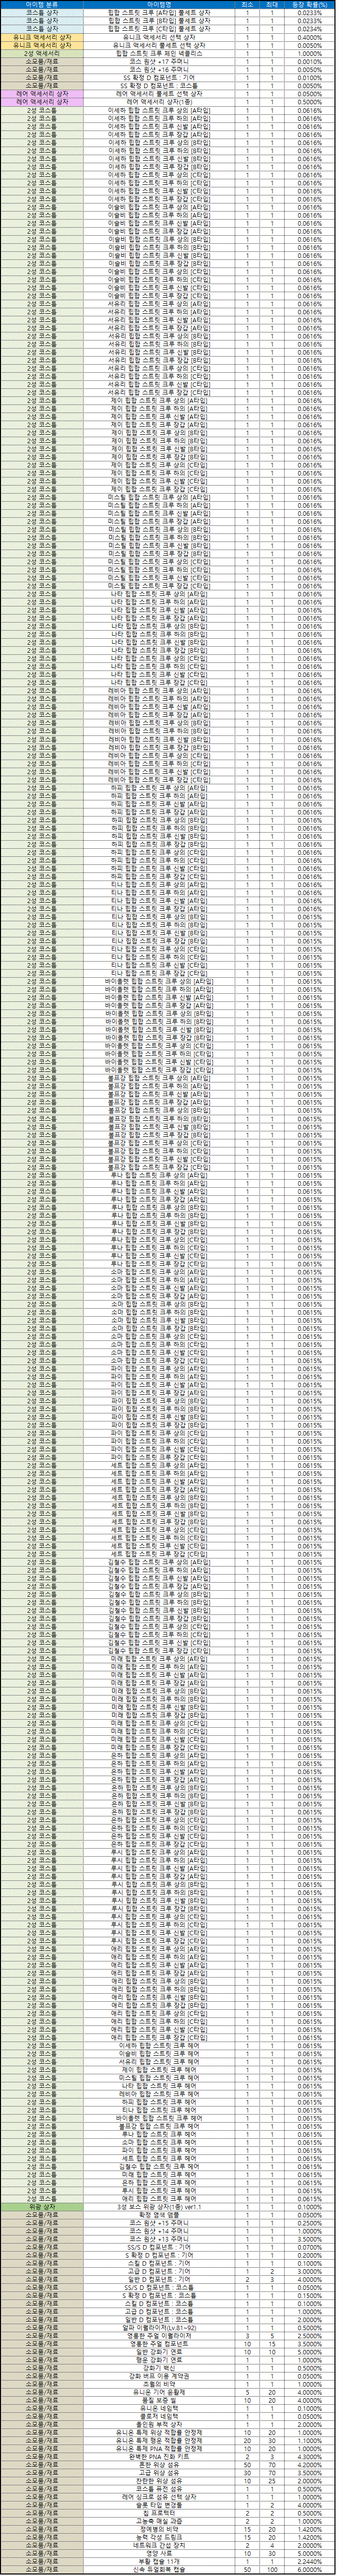Click the 유니온 기어 윤활제 cell

160,2392
